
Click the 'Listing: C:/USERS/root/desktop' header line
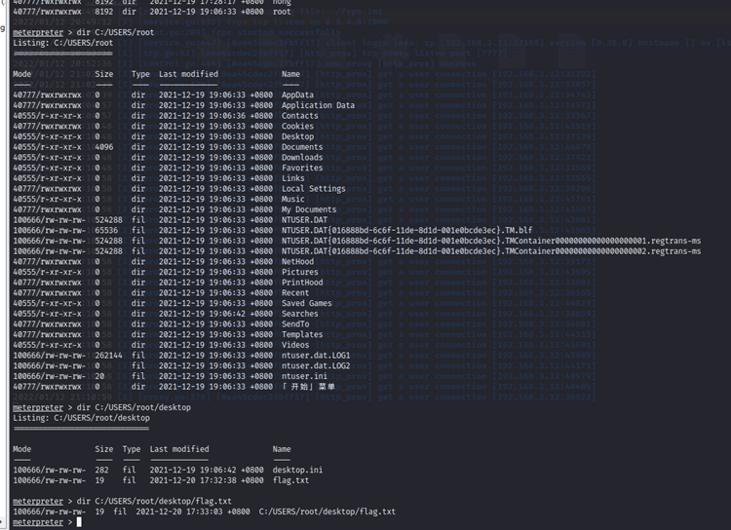(81, 418)
